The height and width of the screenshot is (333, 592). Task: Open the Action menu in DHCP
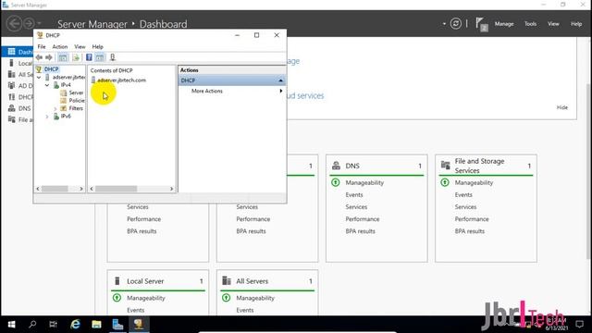click(x=59, y=47)
